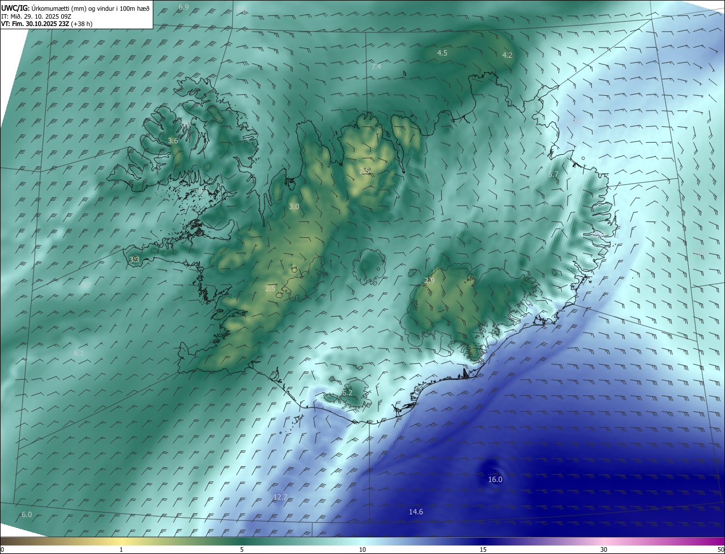Image resolution: width=725 pixels, height=554 pixels.
Task: Select the 'VT: Fim. 30.10.2025 23Z (+38 h)' line
Action: tap(47, 24)
